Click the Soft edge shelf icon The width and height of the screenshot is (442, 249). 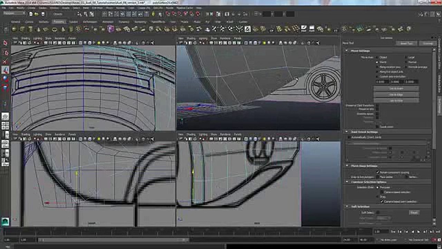click(311, 29)
